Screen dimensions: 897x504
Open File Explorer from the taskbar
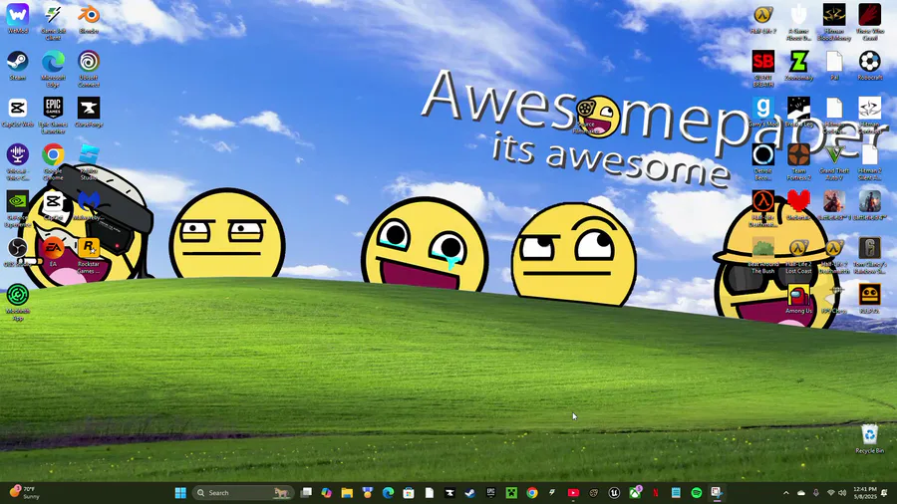pos(347,493)
